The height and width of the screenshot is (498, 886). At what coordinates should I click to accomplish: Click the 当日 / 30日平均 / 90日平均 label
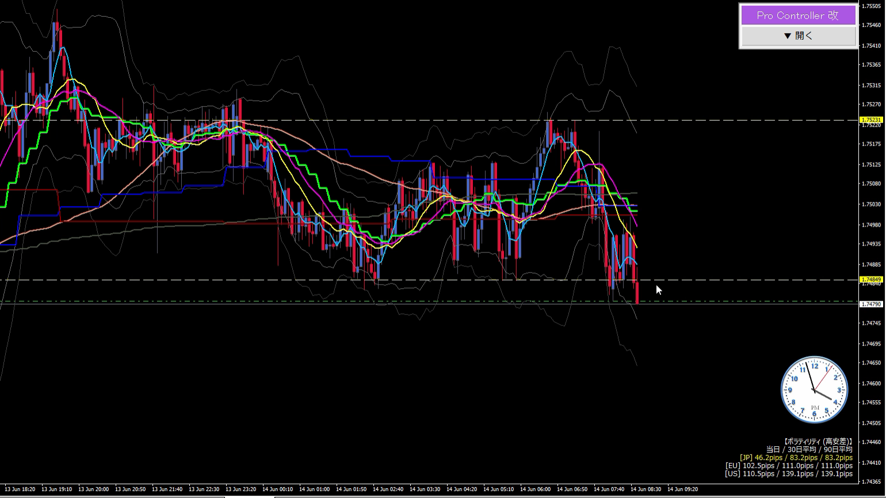[x=809, y=449]
